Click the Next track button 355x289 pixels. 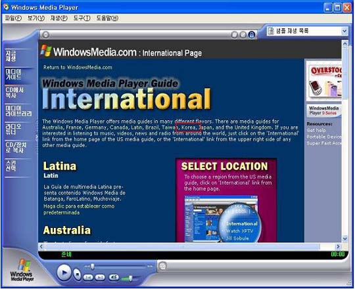100,277
